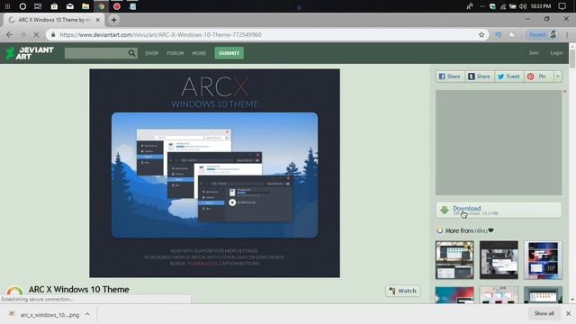Click the DeviantArt logo
Screen dimensions: 576x324
coord(30,53)
